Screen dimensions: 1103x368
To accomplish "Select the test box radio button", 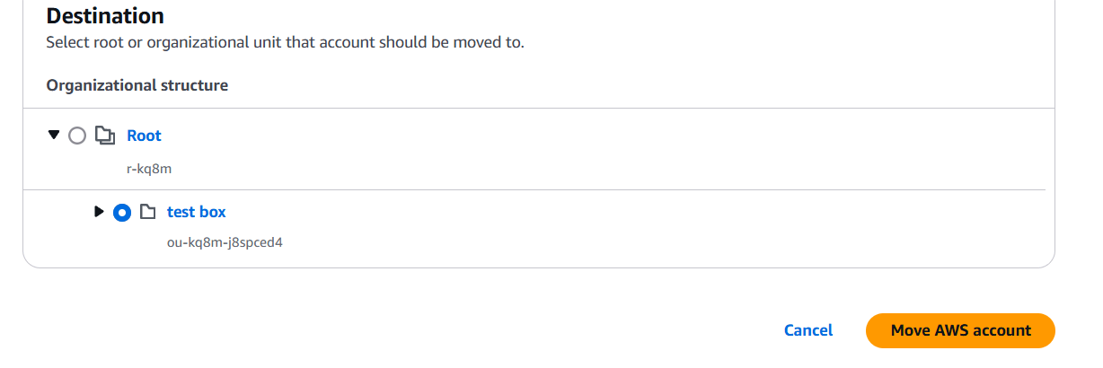I will point(122,213).
